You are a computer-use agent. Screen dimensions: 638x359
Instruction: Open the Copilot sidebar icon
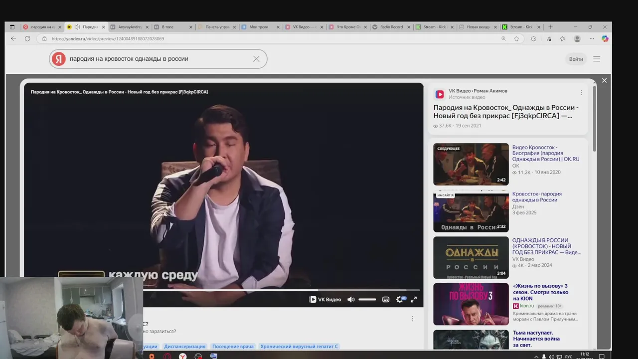pos(605,39)
